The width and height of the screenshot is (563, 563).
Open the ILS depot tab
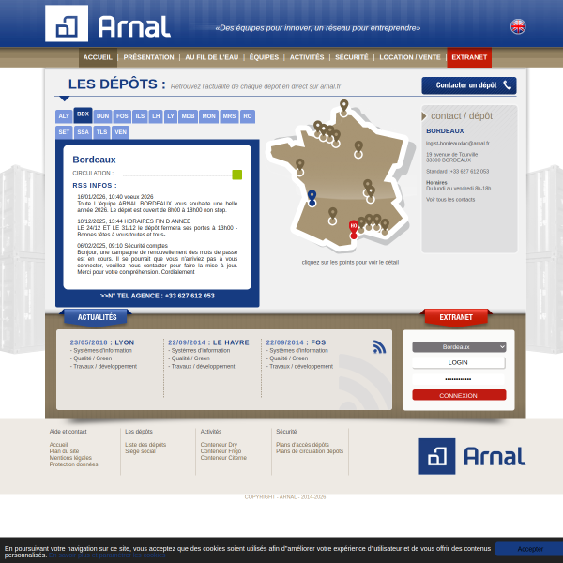(140, 116)
